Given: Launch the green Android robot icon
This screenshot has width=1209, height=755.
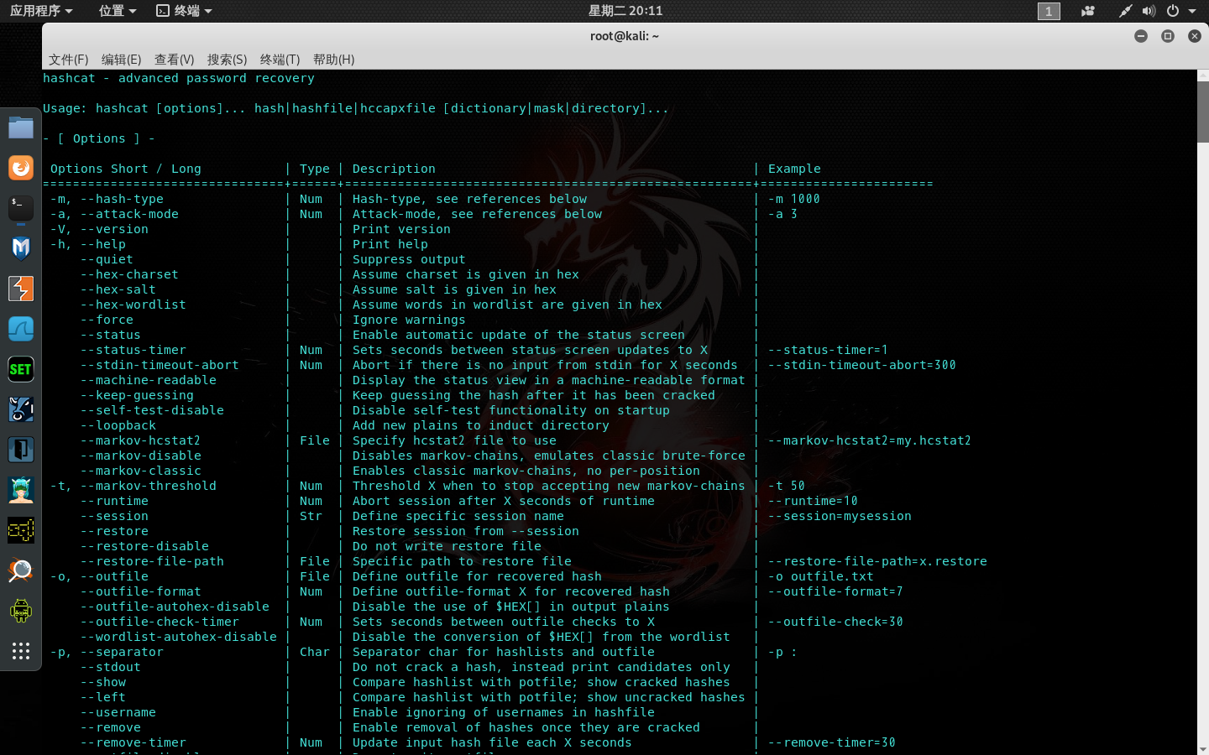Looking at the screenshot, I should click(21, 611).
